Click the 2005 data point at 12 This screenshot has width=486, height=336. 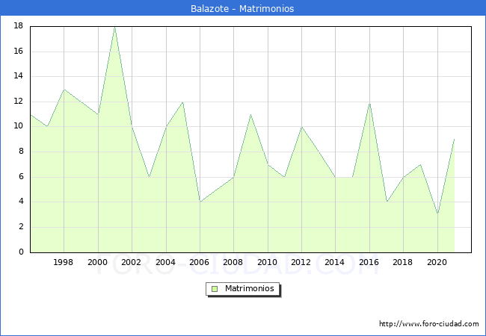(x=183, y=102)
